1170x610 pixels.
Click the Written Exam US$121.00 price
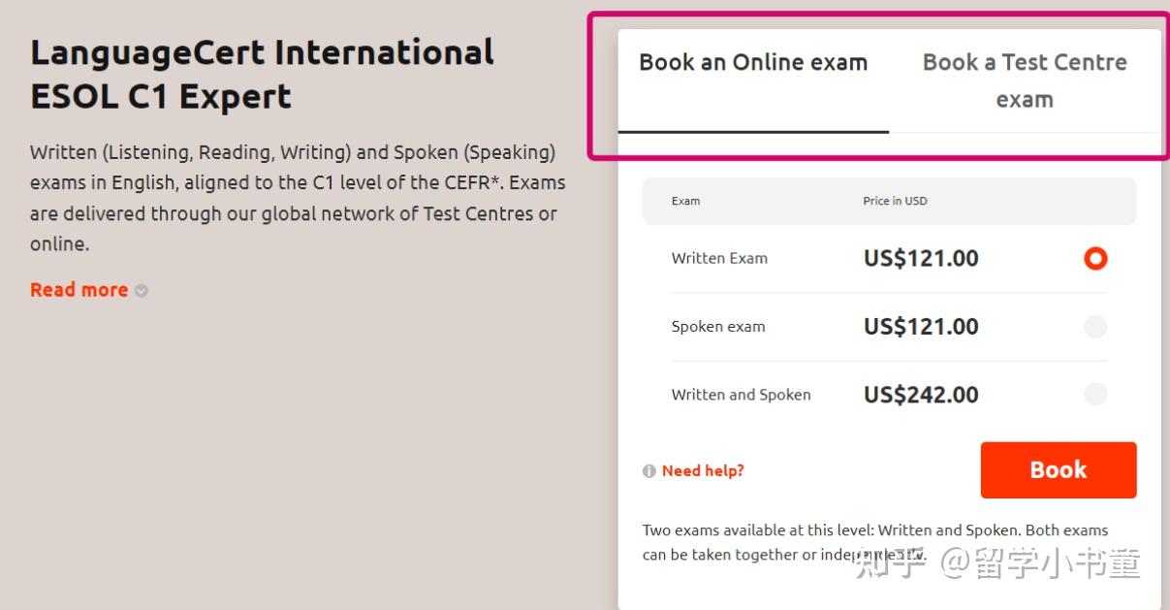(x=921, y=259)
